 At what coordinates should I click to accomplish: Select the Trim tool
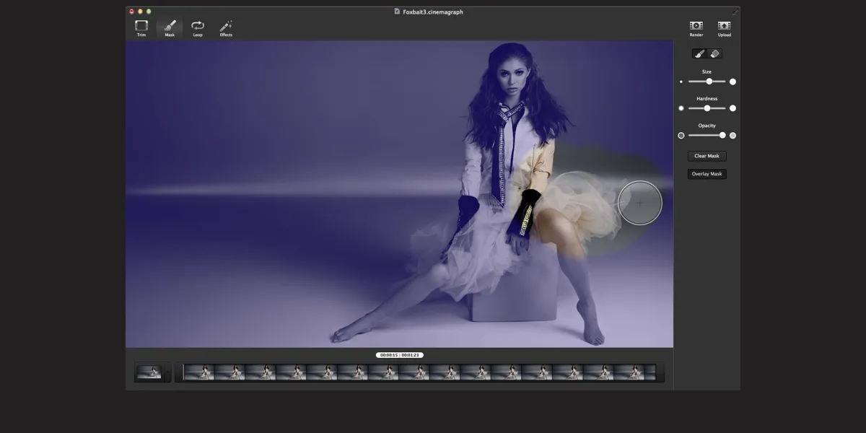pyautogui.click(x=141, y=28)
